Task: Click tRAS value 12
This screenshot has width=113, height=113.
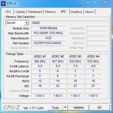Action: [40, 81]
